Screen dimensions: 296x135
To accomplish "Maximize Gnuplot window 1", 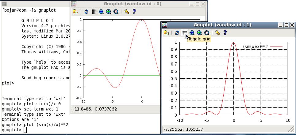I will click(x=286, y=25).
